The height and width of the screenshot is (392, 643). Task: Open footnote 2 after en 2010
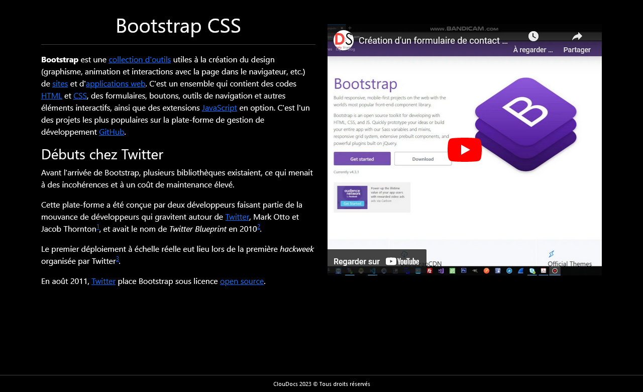coord(258,226)
